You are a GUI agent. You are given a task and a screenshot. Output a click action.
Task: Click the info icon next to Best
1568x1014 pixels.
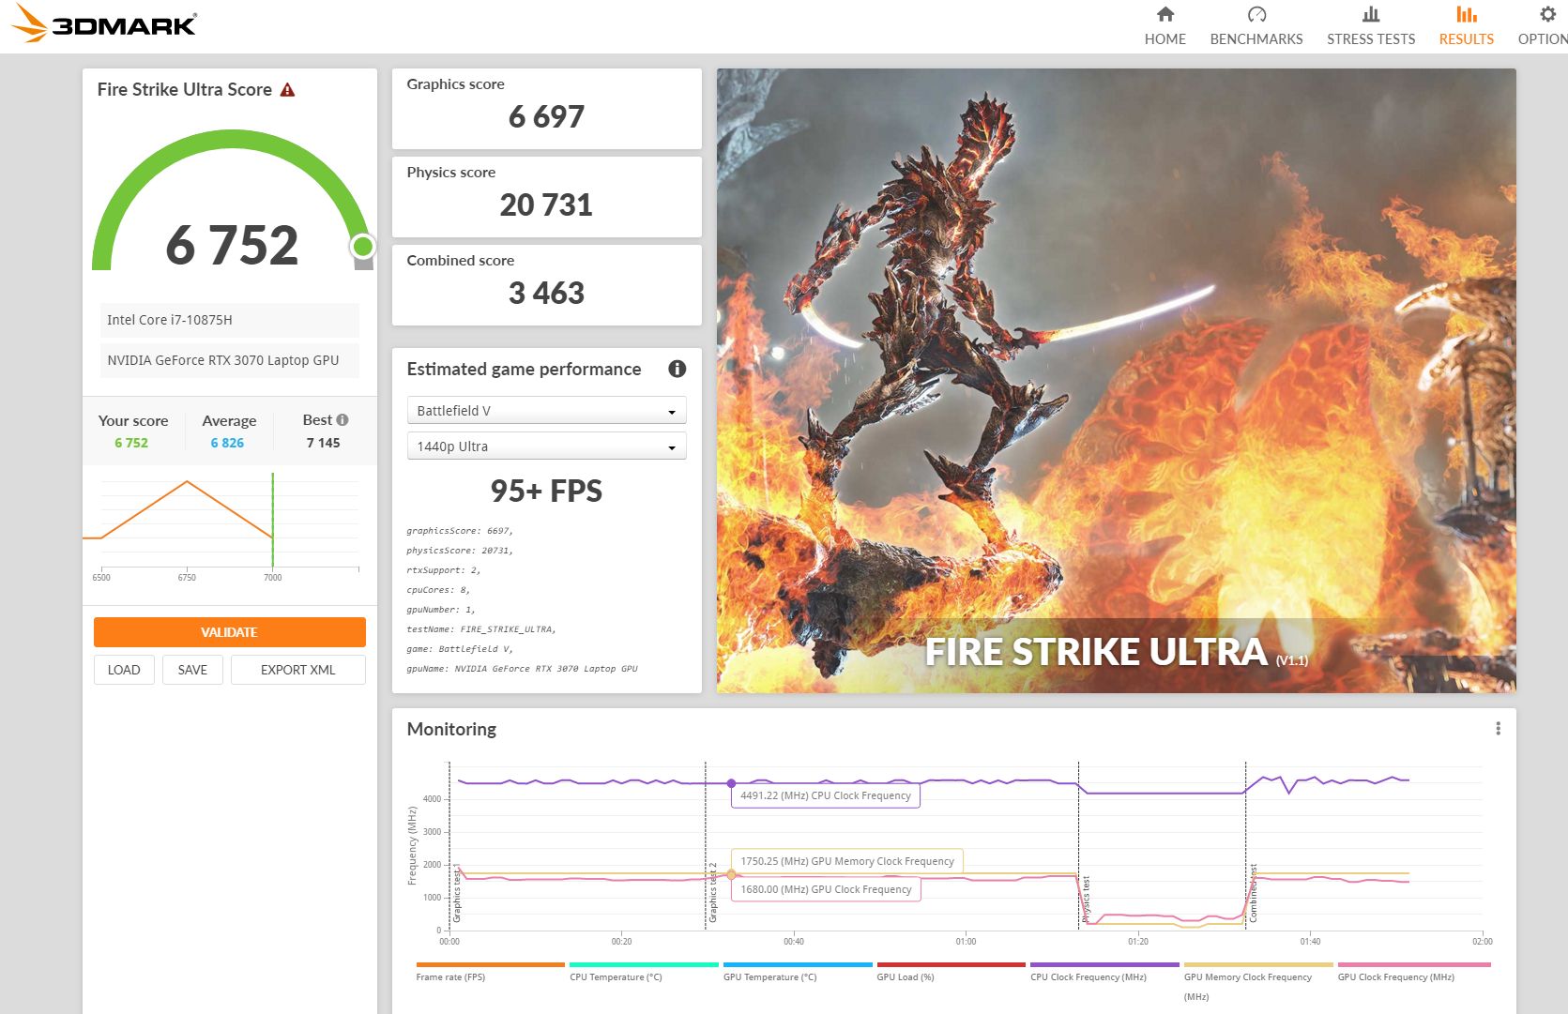[x=343, y=420]
